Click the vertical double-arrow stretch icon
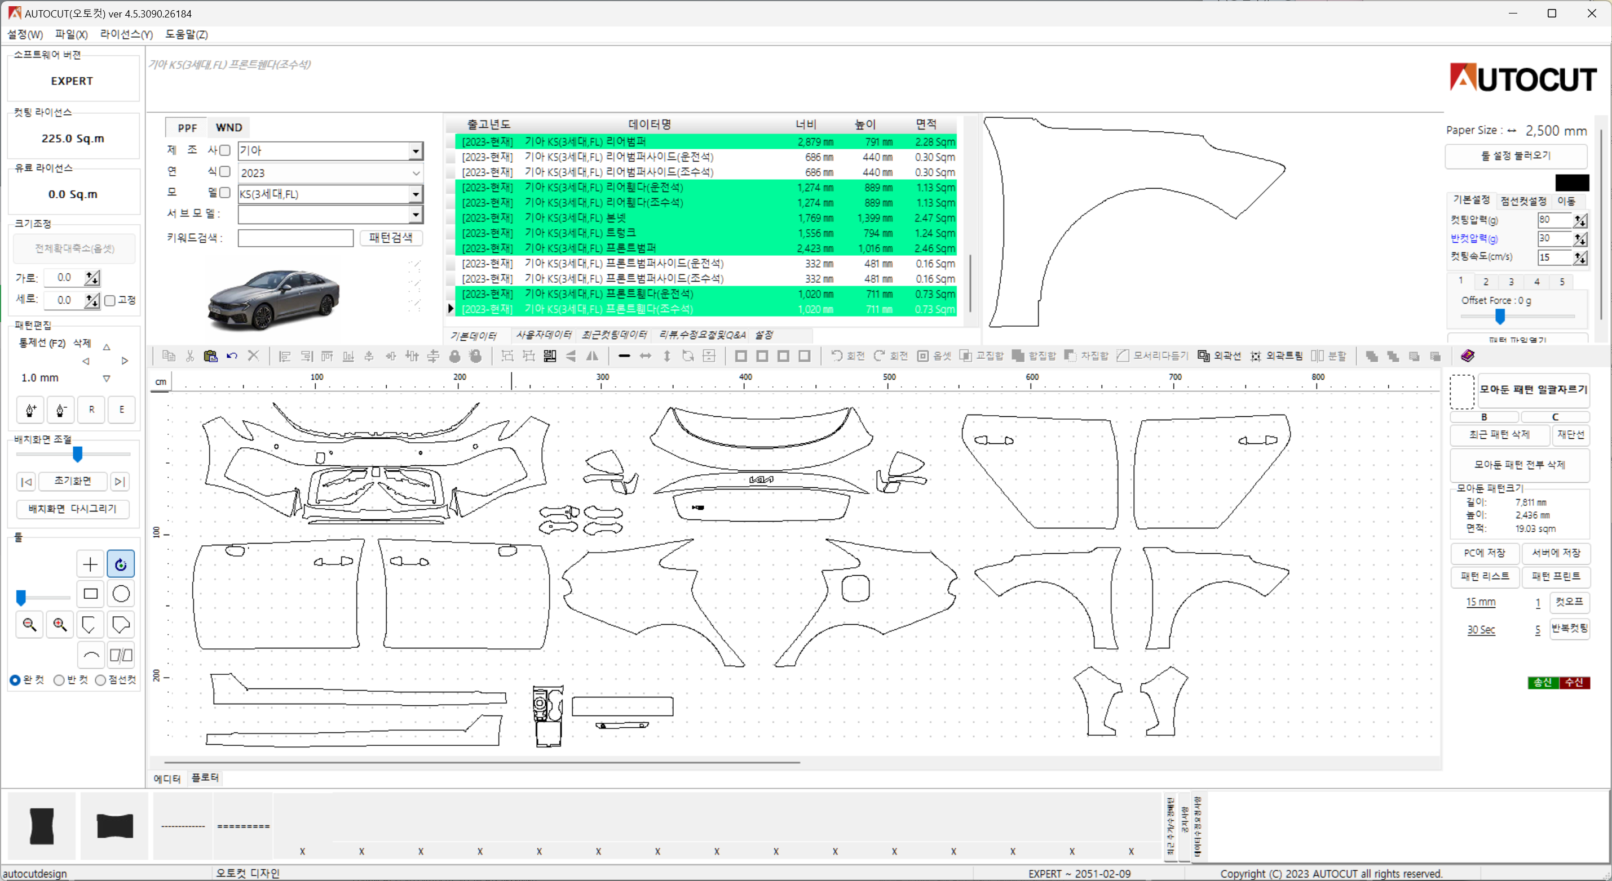 pos(667,356)
